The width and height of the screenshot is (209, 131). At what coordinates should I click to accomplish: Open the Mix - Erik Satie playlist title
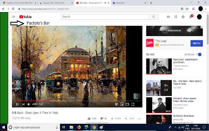click(187, 83)
